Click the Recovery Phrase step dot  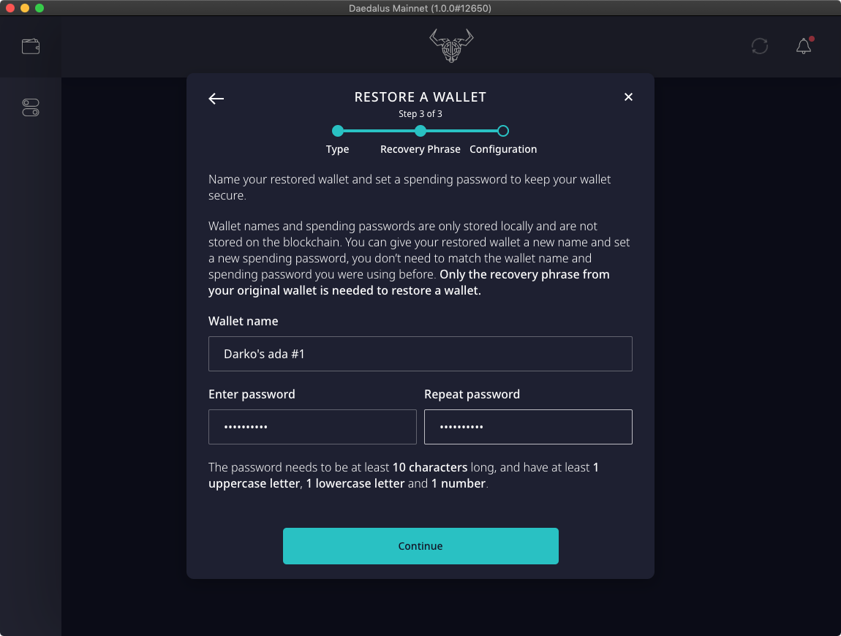[420, 132]
